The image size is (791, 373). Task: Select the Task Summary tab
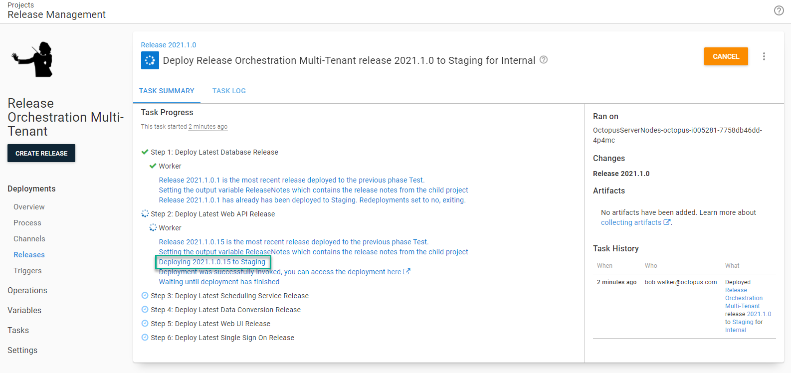point(167,91)
